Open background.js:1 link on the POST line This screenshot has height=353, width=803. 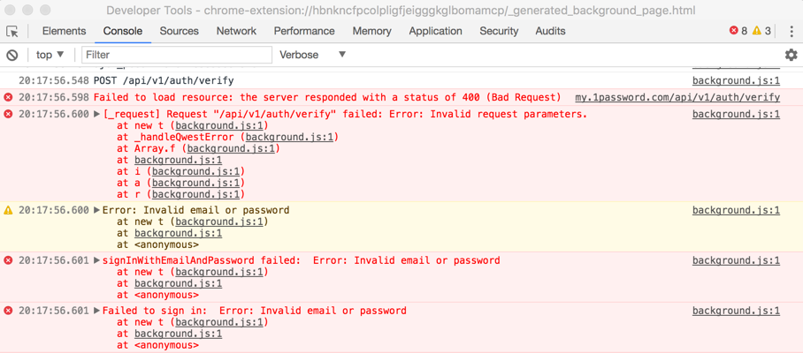click(x=736, y=80)
